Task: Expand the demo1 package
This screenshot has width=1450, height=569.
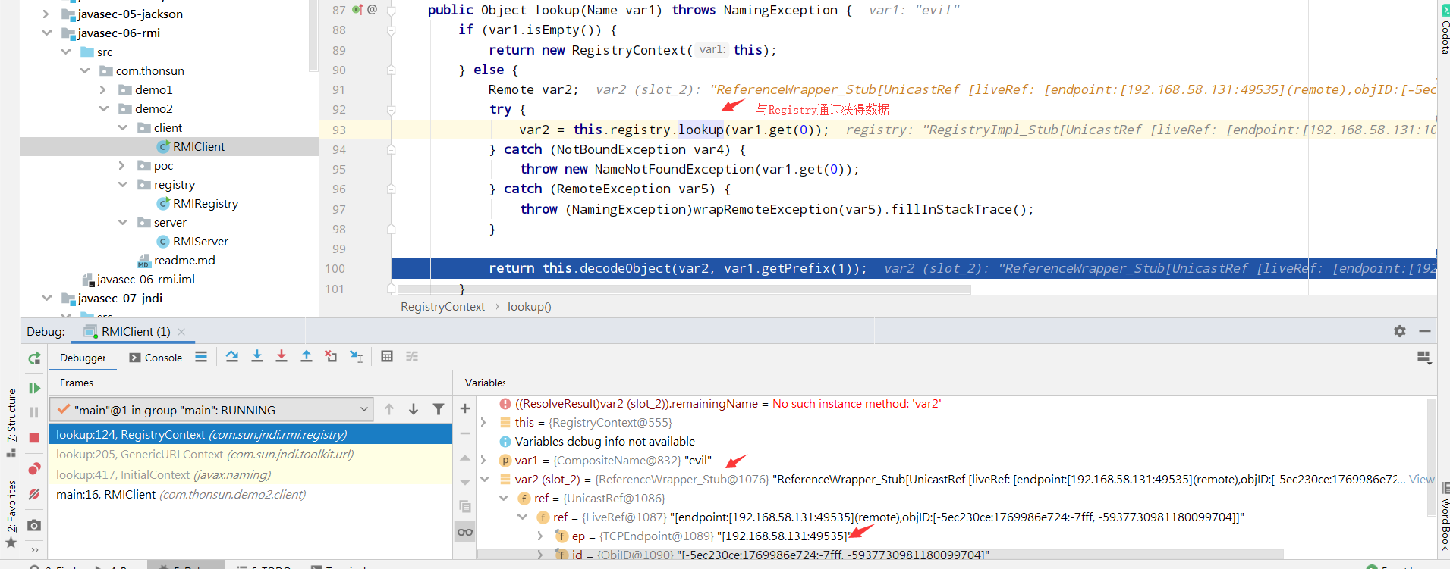Action: pos(103,89)
